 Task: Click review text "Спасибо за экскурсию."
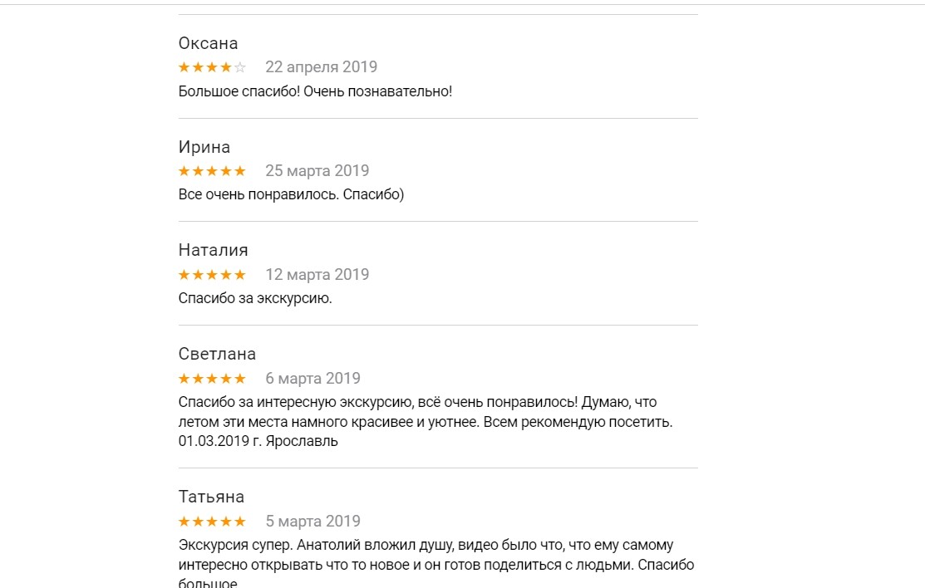point(255,298)
